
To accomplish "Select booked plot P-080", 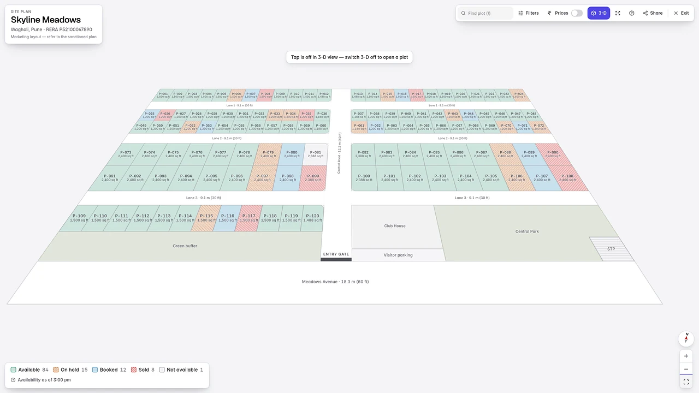I will tap(292, 154).
